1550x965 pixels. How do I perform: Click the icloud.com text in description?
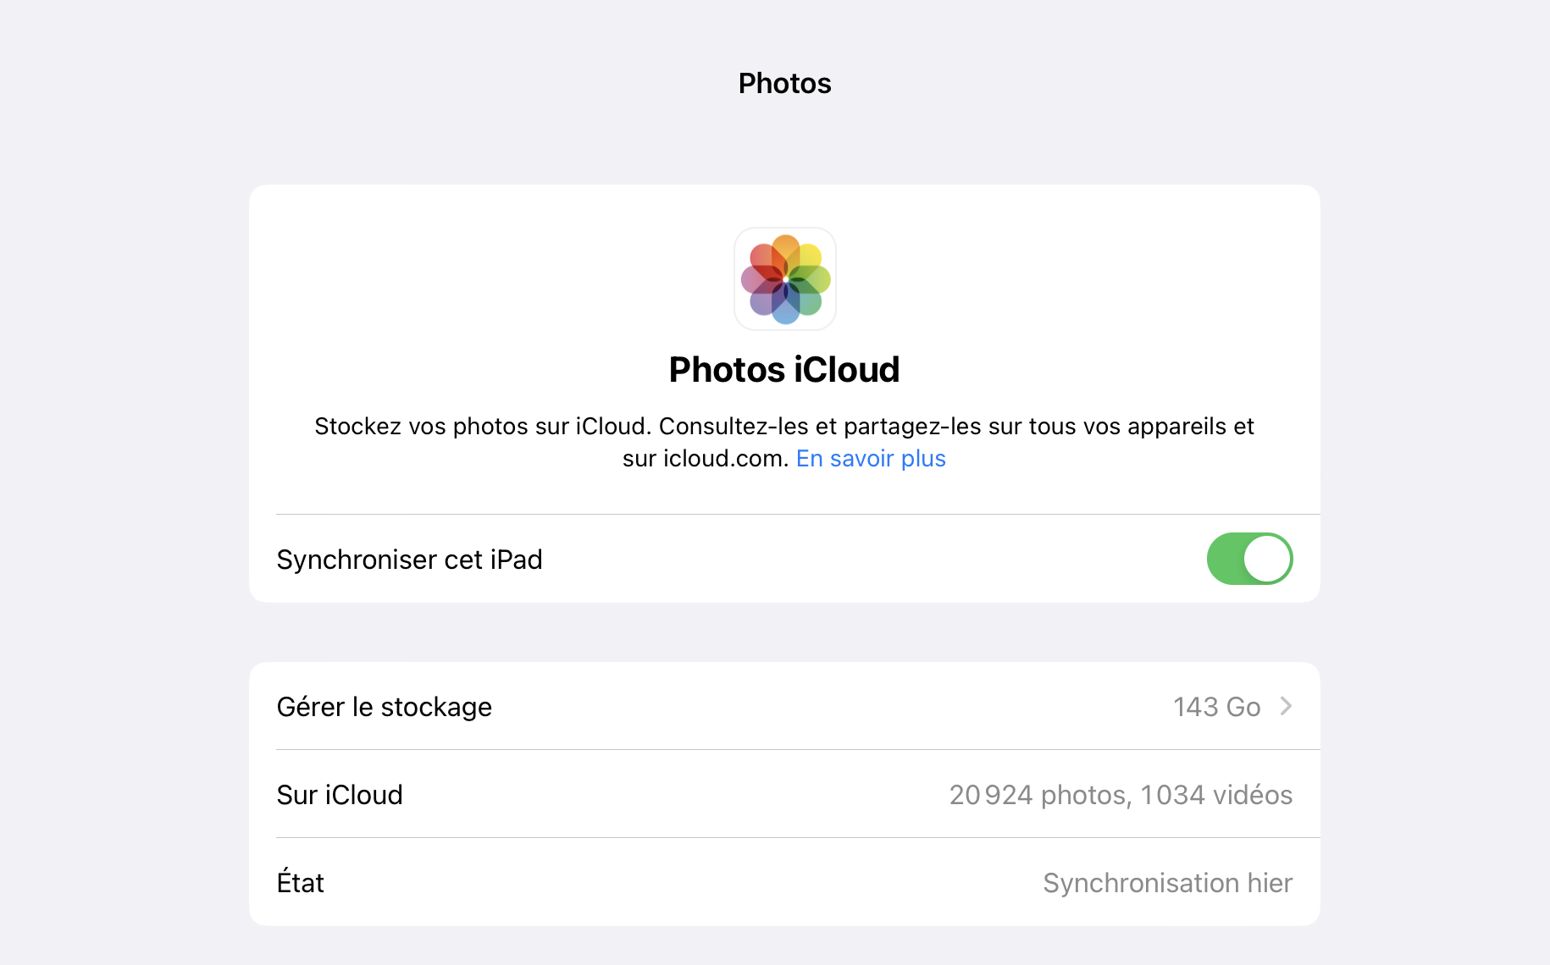coord(726,458)
